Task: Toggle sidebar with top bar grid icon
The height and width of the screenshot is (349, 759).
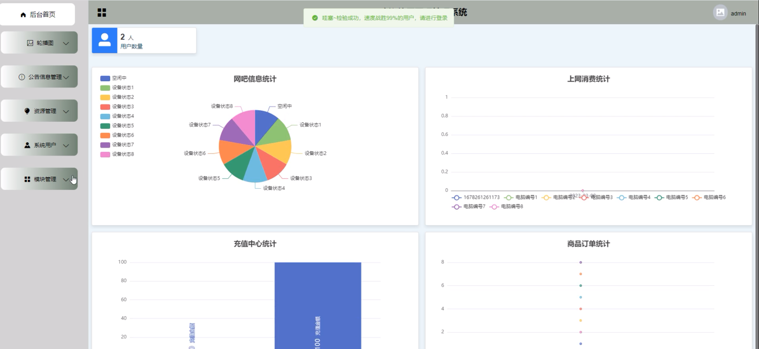Action: (x=102, y=13)
